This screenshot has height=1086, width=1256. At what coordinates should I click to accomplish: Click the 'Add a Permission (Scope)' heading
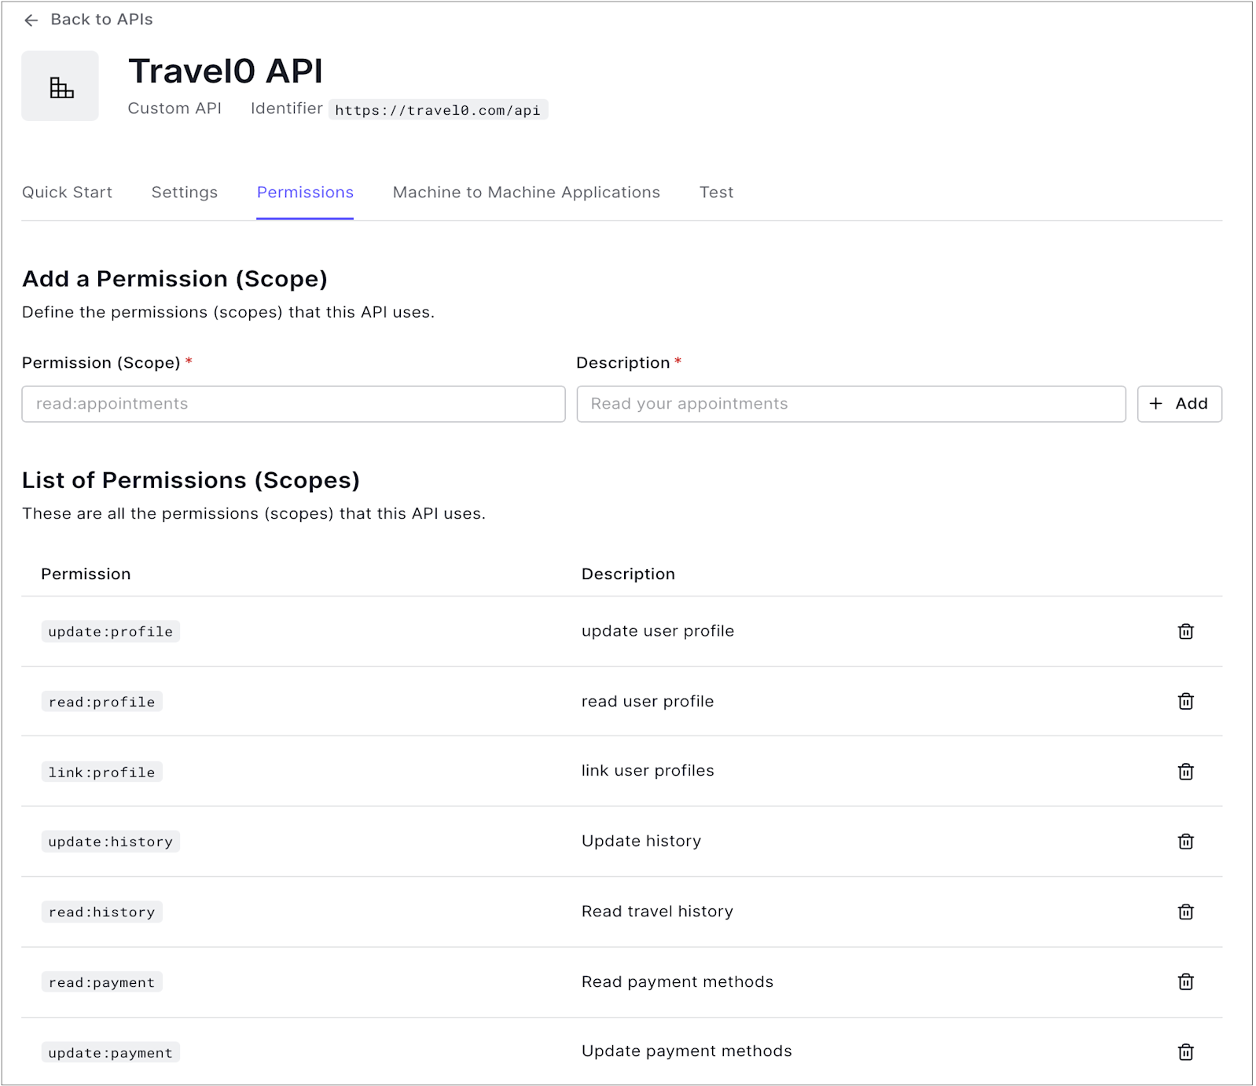point(174,279)
